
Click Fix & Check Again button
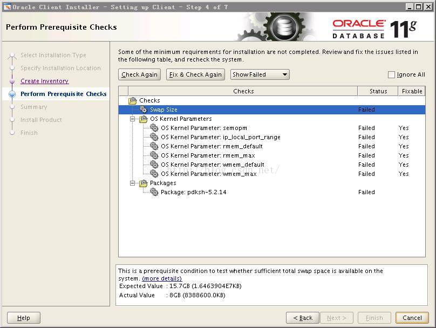pyautogui.click(x=195, y=74)
